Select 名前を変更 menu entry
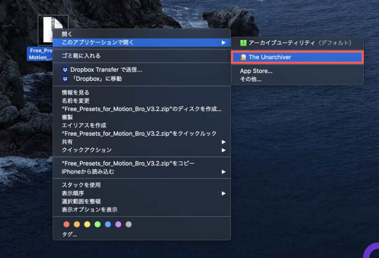Screen dimensions: 379x258 tap(142, 101)
